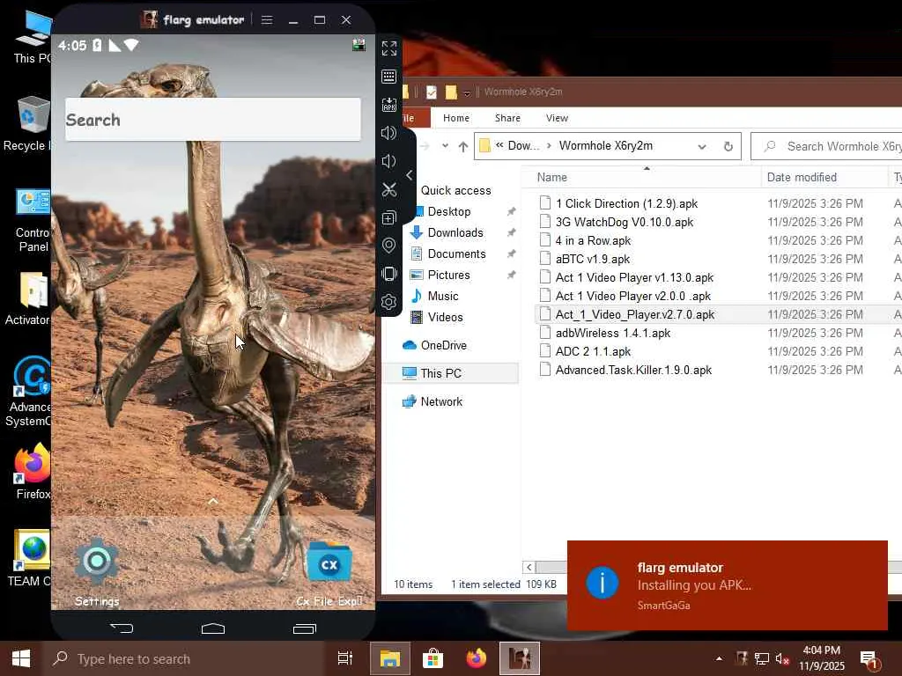902x676 pixels.
Task: Open keyboard mapping icon in emulator sidebar
Action: (x=388, y=77)
